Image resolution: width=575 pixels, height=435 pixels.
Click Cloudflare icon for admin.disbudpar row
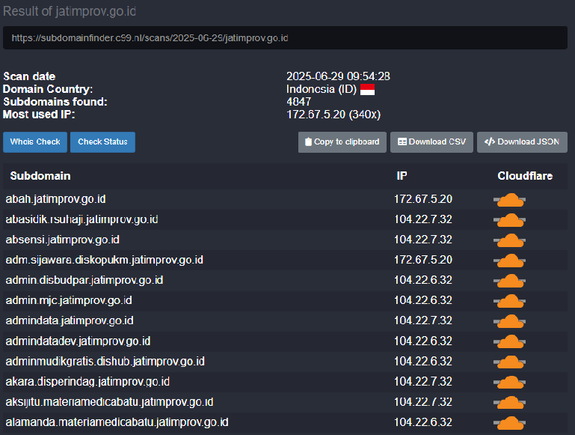pos(510,281)
